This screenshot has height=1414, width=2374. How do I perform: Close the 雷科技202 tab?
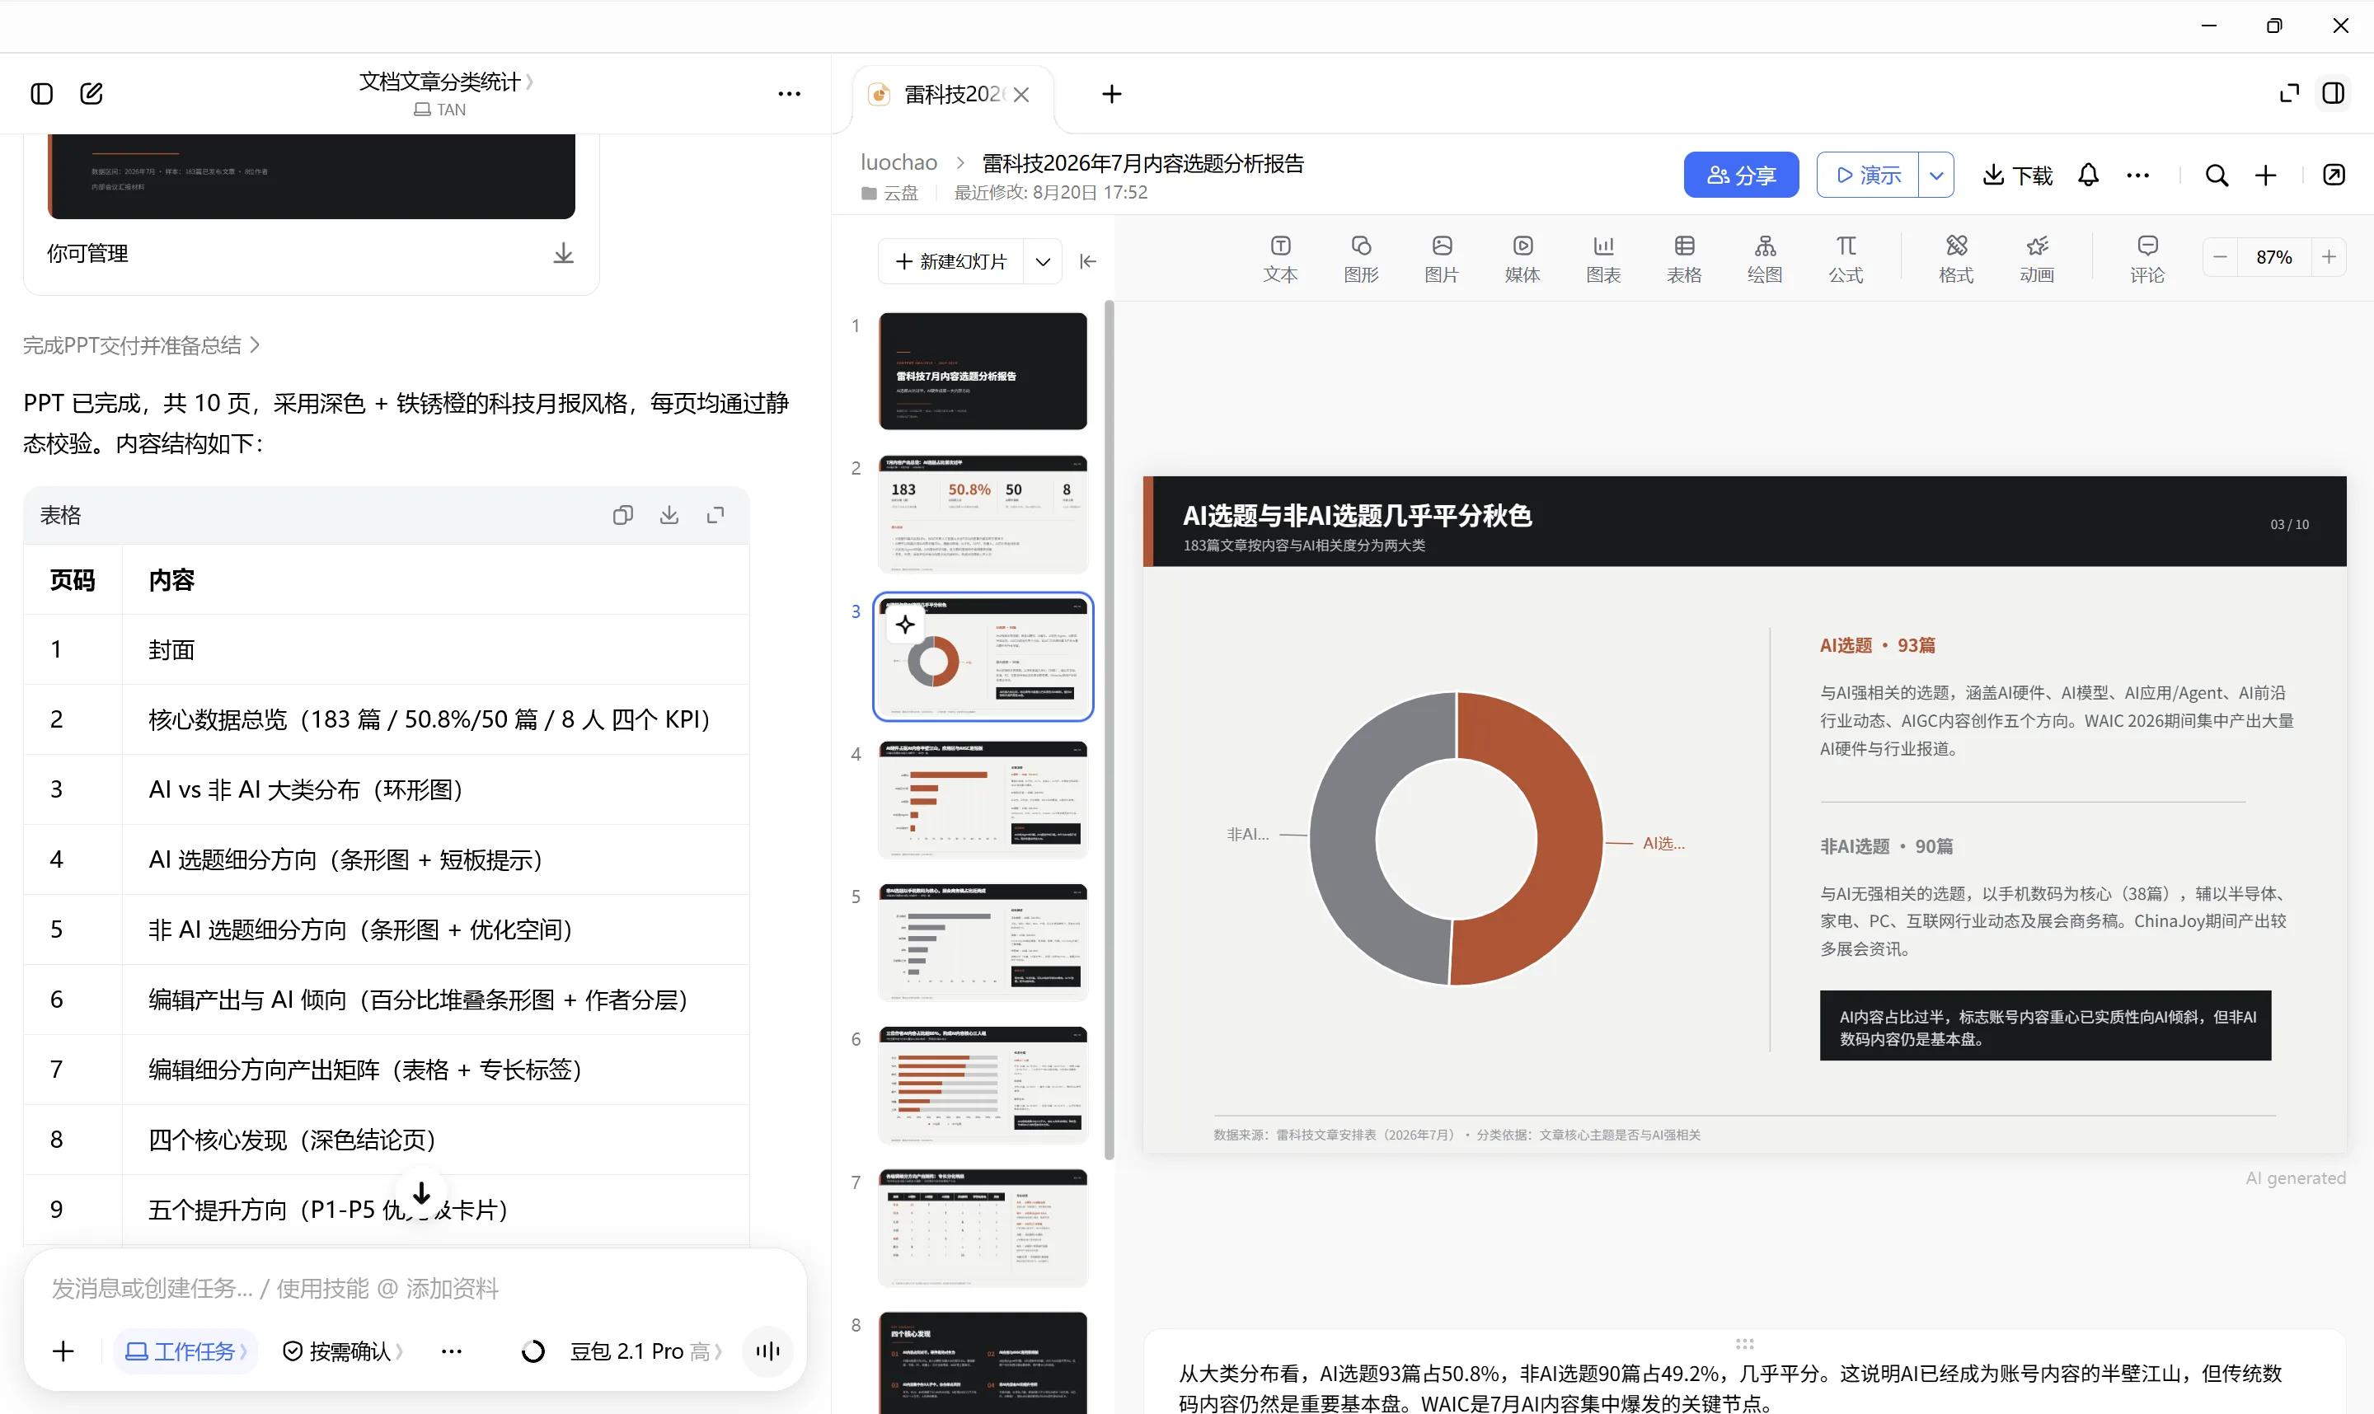(x=1020, y=94)
